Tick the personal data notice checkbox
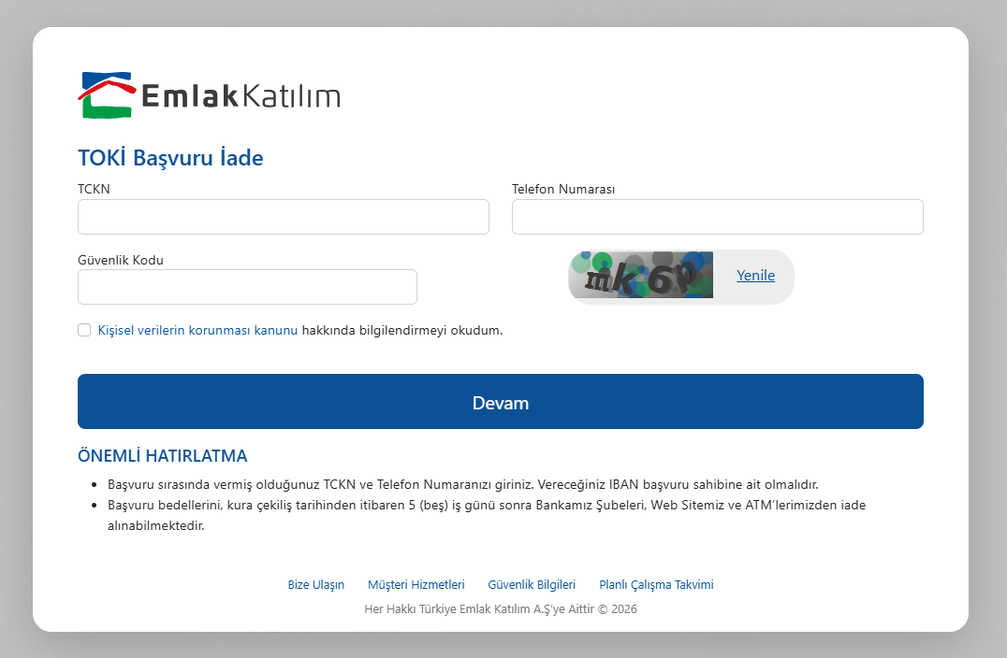Image resolution: width=1007 pixels, height=658 pixels. pyautogui.click(x=84, y=330)
